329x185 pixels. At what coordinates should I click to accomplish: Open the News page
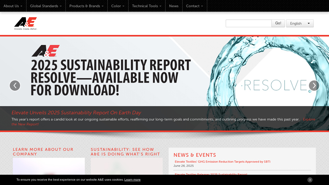[x=174, y=6]
